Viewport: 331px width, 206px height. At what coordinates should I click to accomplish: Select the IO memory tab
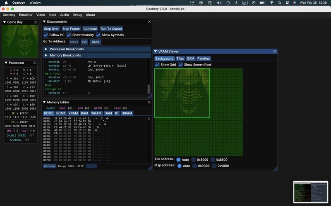click(117, 113)
